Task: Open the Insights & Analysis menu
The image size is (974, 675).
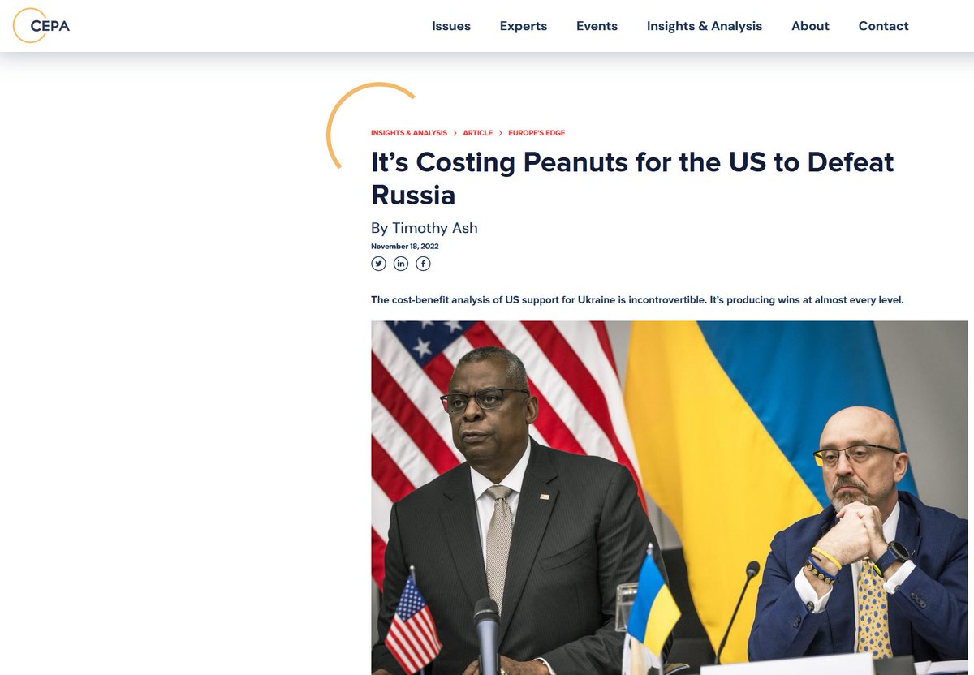Action: 705,26
